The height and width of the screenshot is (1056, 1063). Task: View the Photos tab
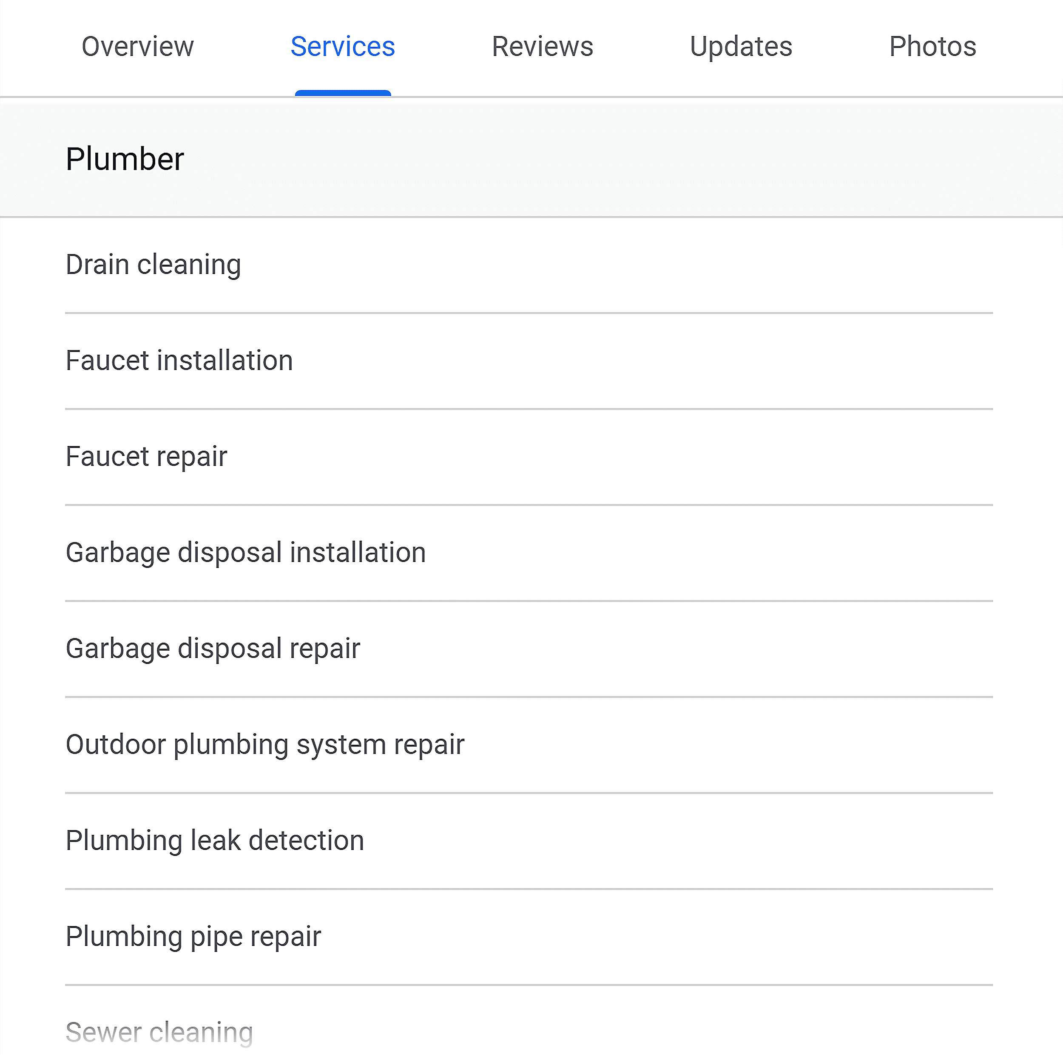click(932, 47)
